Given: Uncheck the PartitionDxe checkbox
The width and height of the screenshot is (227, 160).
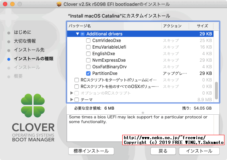Looking at the screenshot, I should pos(88,73).
